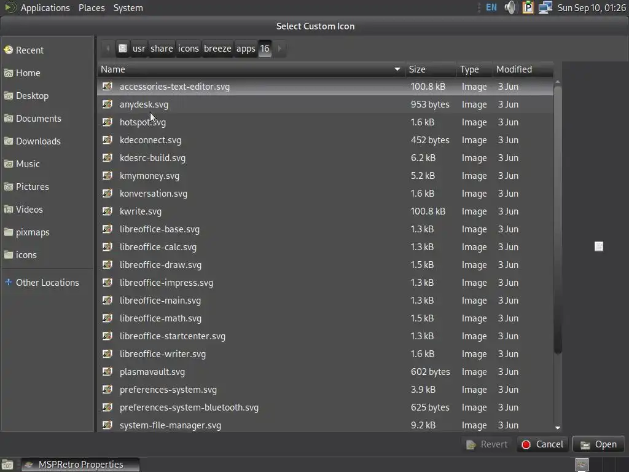Click the path bar forward arrow
This screenshot has height=472, width=629.
(279, 49)
